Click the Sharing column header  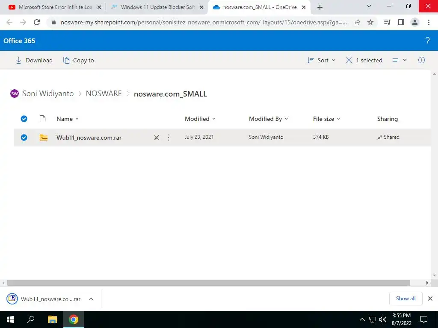[x=387, y=119]
